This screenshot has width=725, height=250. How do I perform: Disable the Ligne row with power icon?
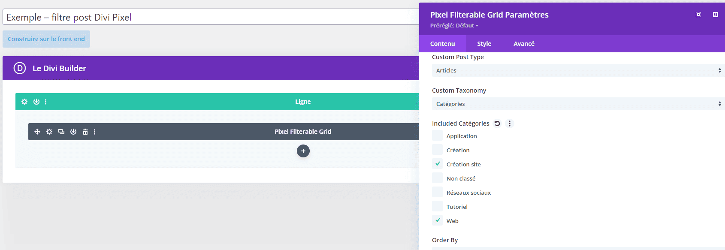(36, 102)
